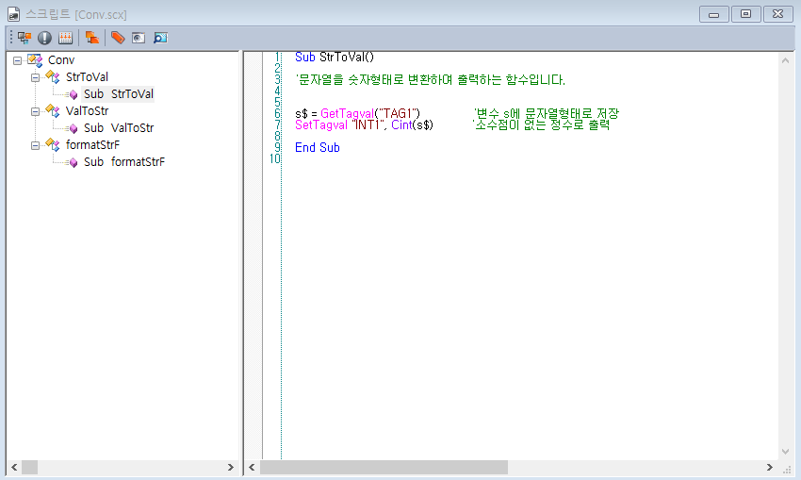Click line number 10 in the gutter

[x=275, y=159]
